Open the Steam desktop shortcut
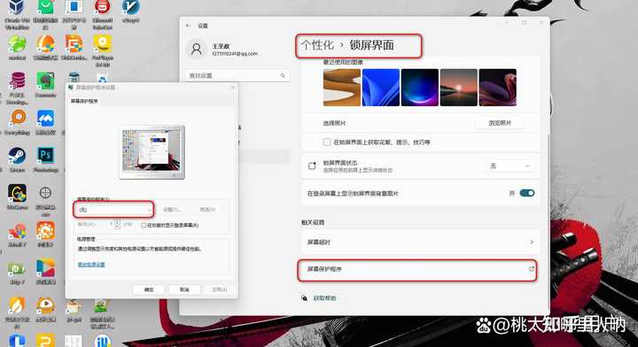 pos(17,156)
